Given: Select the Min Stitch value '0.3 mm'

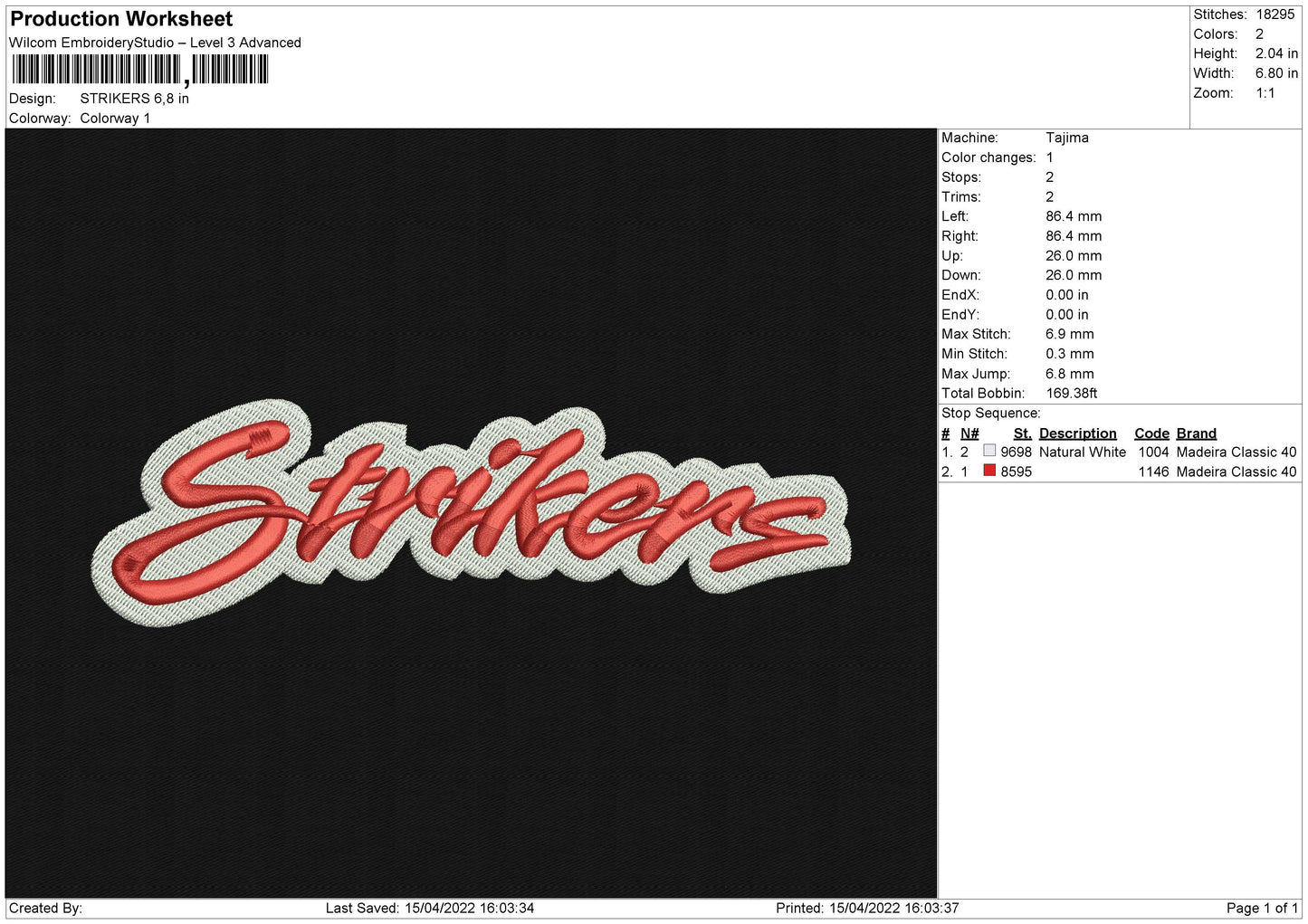Looking at the screenshot, I should (1070, 354).
